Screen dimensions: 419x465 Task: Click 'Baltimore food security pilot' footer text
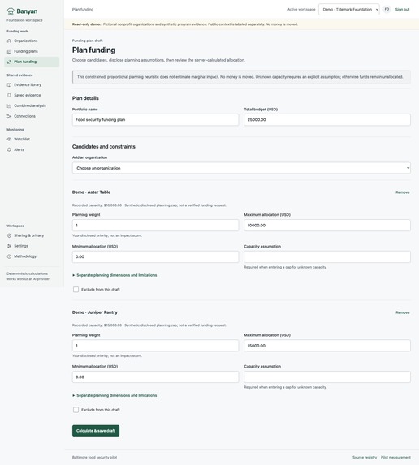[95, 457]
